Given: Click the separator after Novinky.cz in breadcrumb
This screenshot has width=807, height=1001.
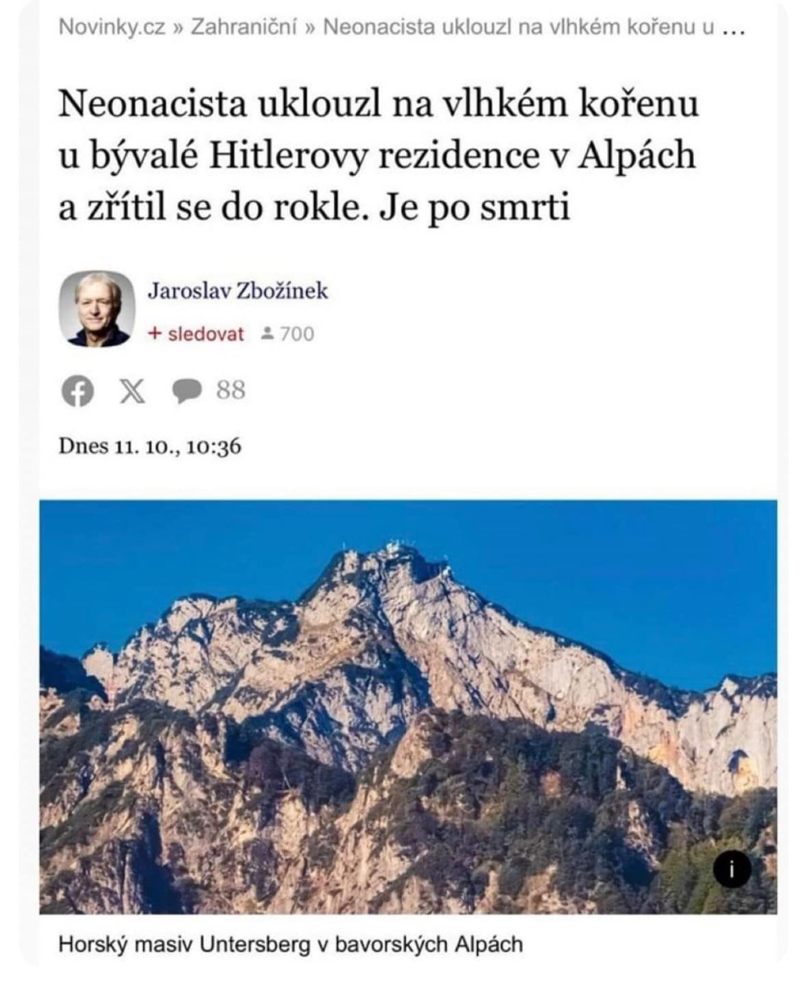Looking at the screenshot, I should tap(178, 28).
